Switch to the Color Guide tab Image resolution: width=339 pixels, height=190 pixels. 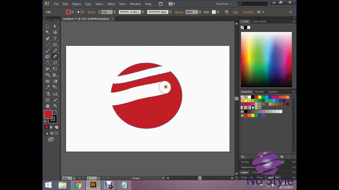259,21
